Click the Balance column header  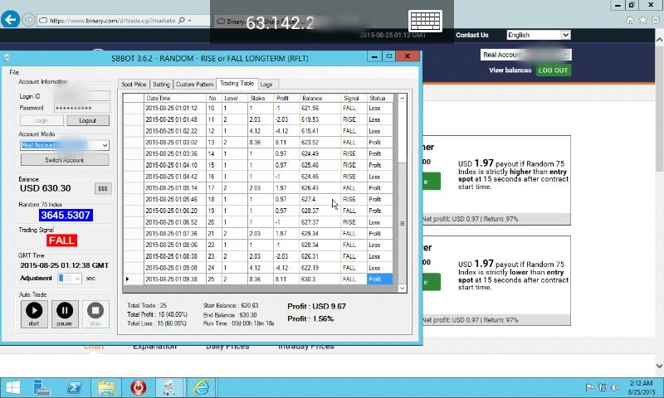click(320, 98)
